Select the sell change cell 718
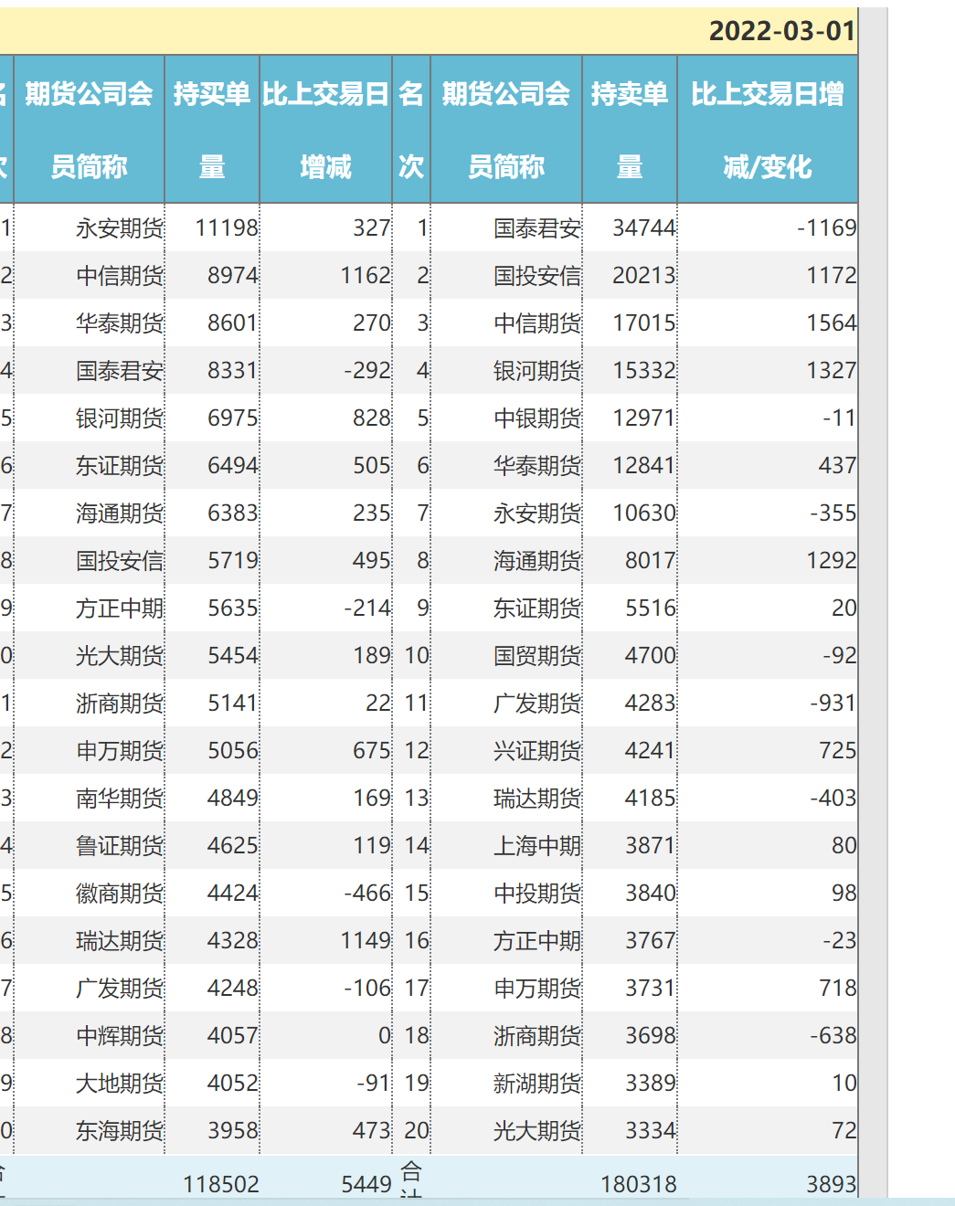Screen dimensions: 955x1206 [768, 988]
